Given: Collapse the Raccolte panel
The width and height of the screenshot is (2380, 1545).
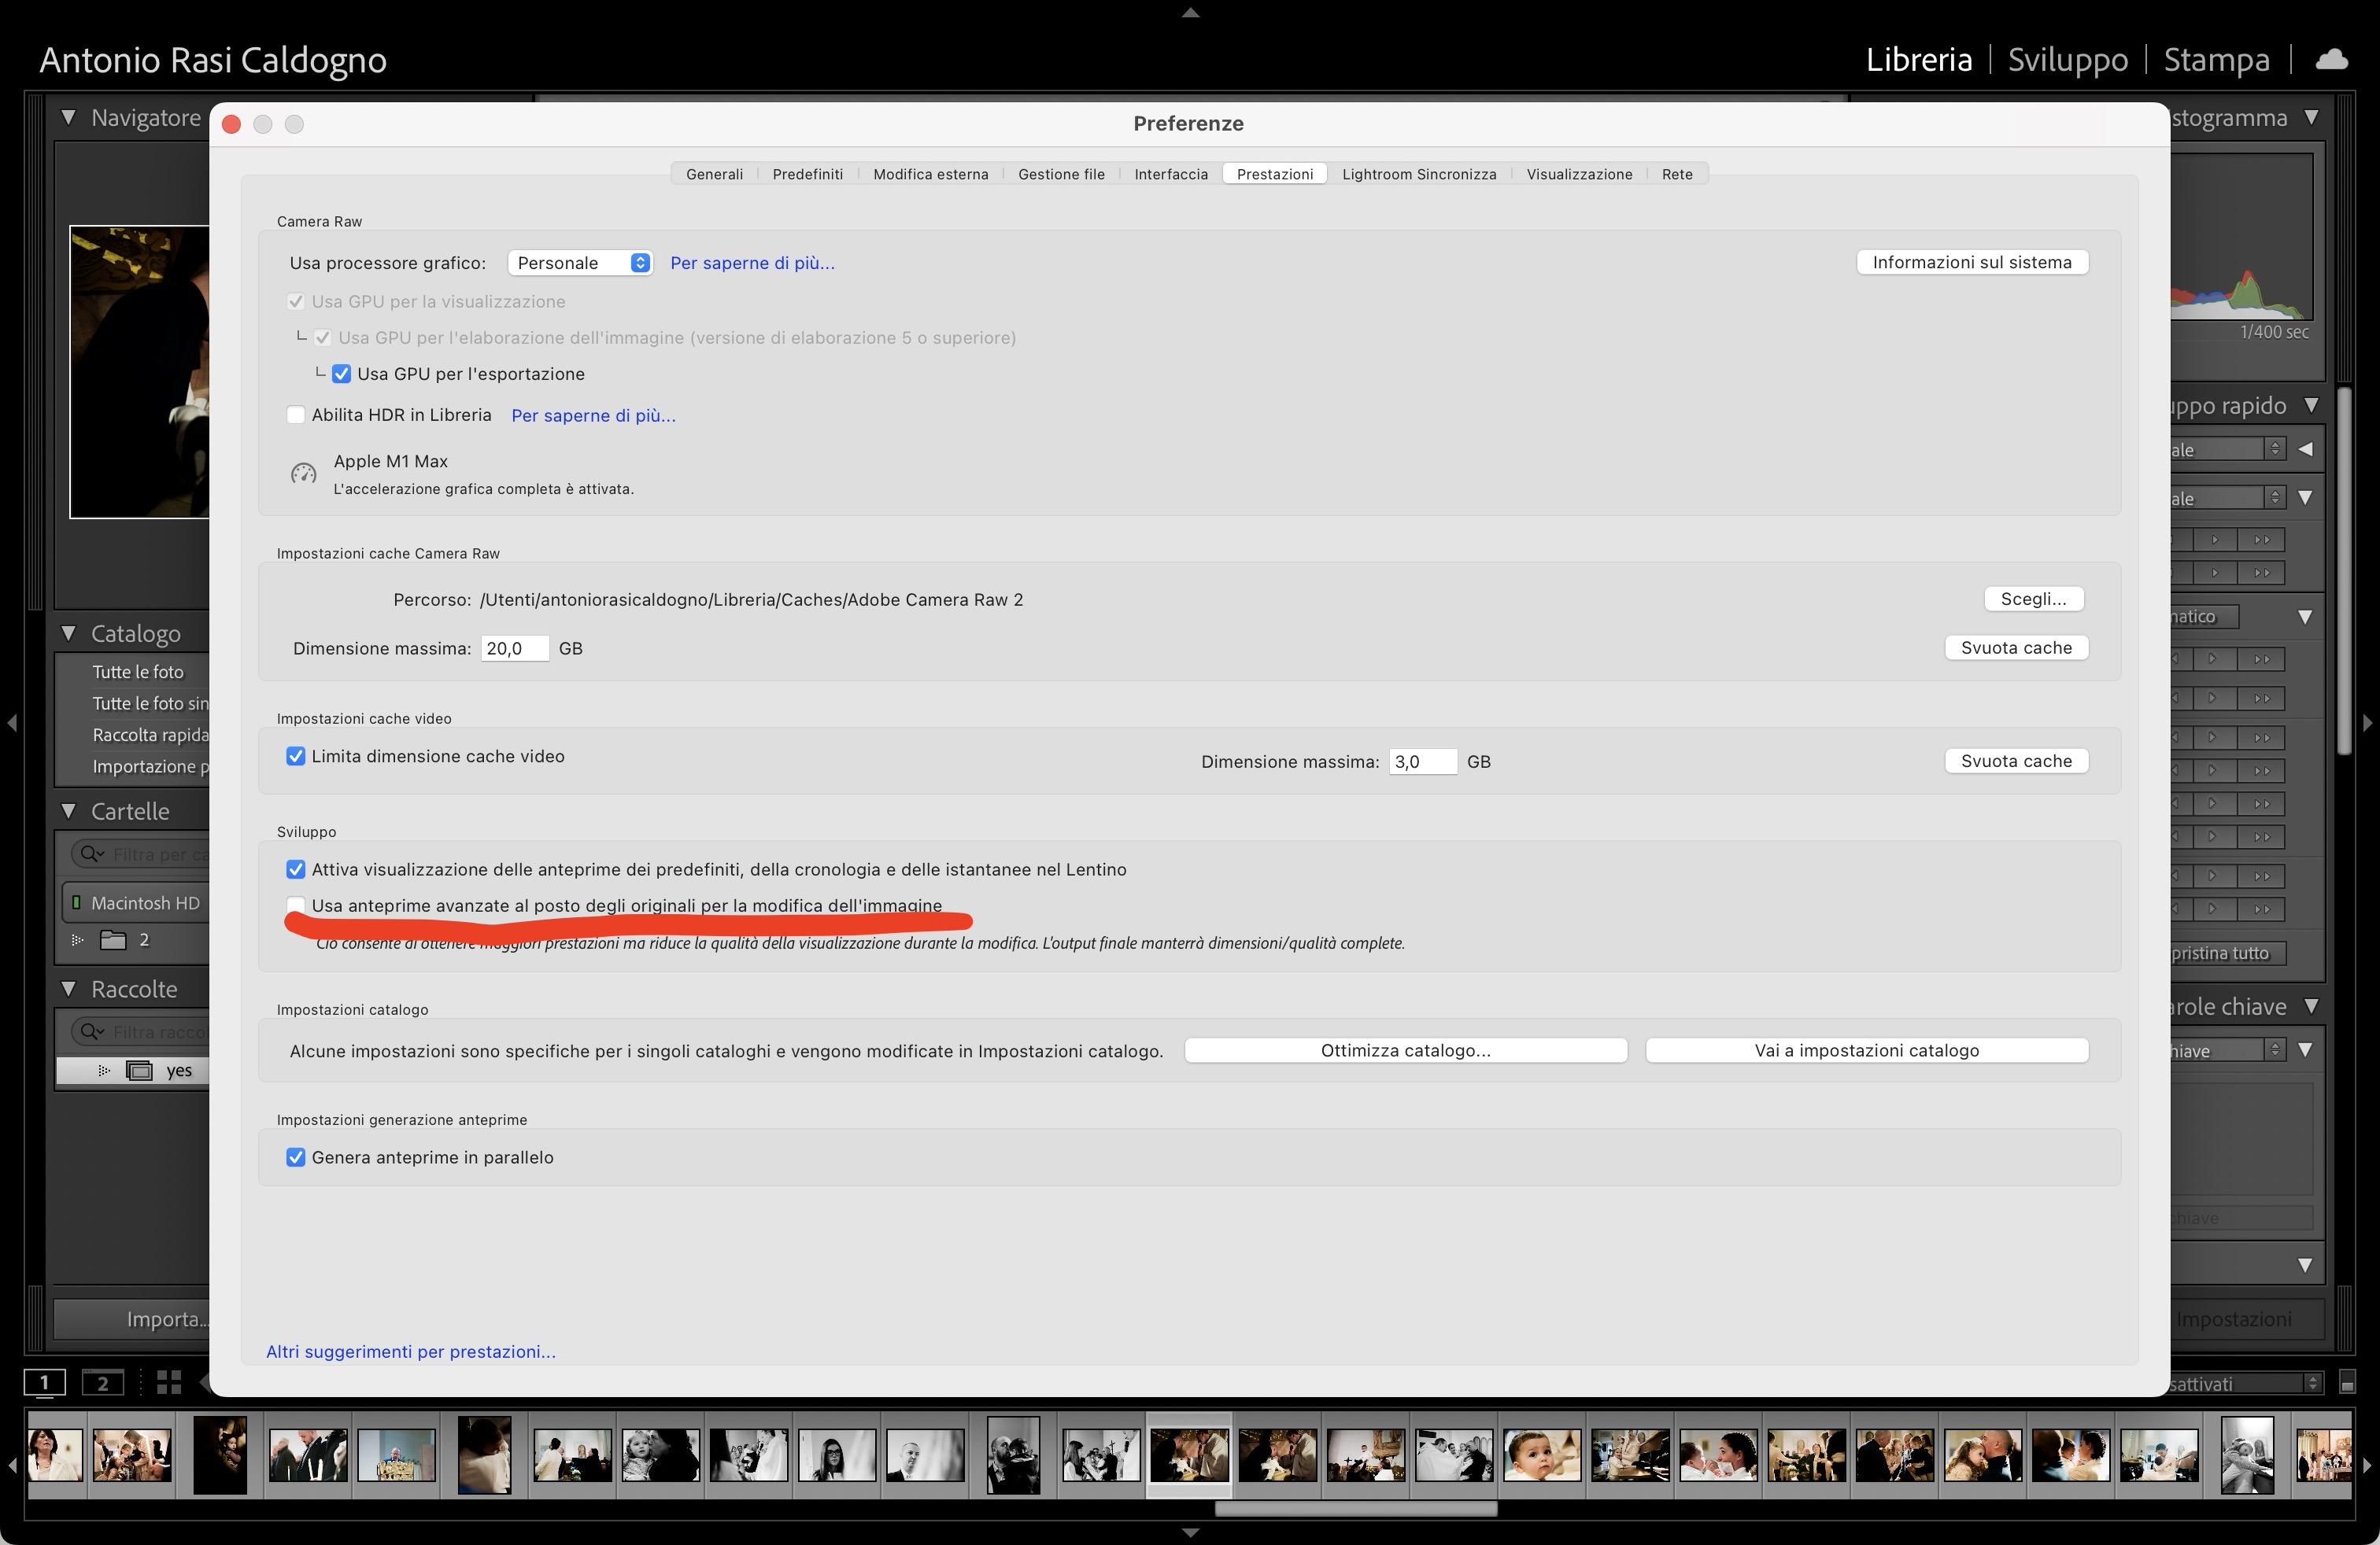Looking at the screenshot, I should (69, 988).
